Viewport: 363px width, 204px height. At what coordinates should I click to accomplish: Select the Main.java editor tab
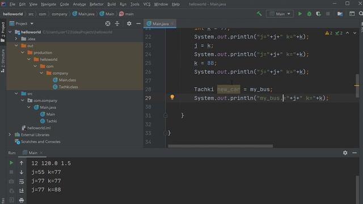(x=160, y=24)
